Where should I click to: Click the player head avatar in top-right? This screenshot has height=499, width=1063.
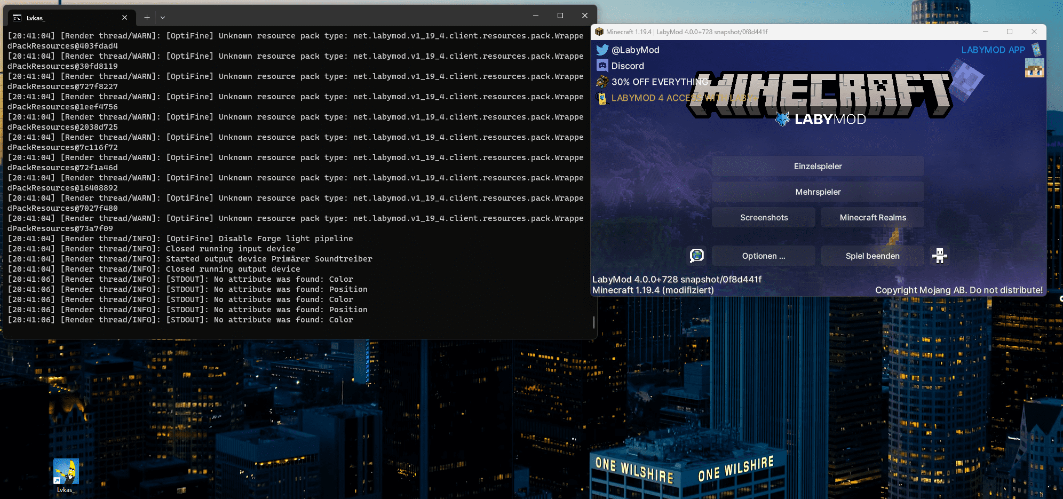(1034, 68)
